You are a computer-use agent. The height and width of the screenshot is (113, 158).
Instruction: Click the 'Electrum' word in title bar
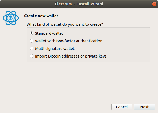coord(63,4)
